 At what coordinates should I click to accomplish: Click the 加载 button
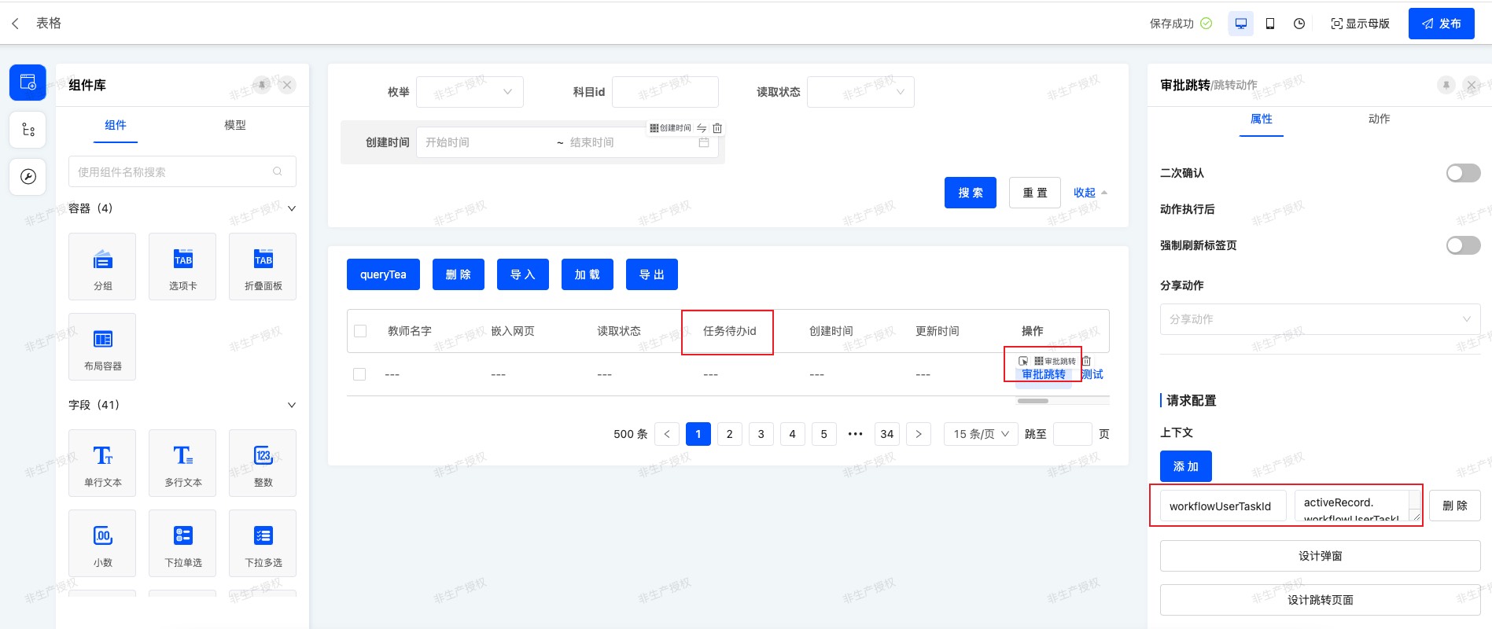pyautogui.click(x=587, y=274)
